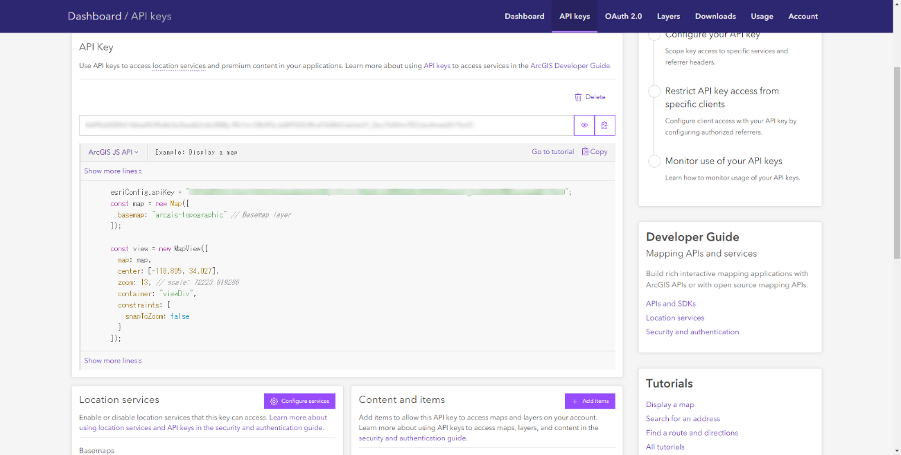Open the Layers tab
Image resolution: width=901 pixels, height=455 pixels.
click(668, 16)
